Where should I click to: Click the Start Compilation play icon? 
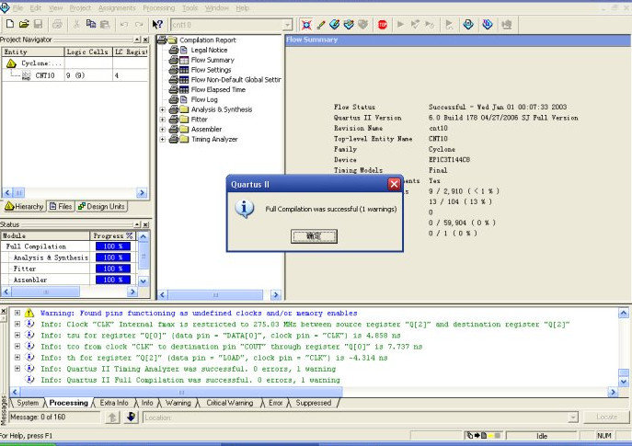coord(401,25)
